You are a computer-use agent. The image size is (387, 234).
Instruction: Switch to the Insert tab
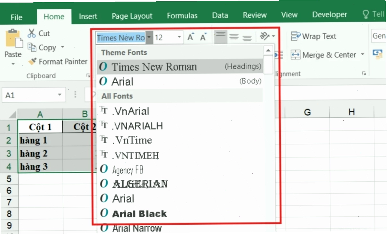pos(88,16)
